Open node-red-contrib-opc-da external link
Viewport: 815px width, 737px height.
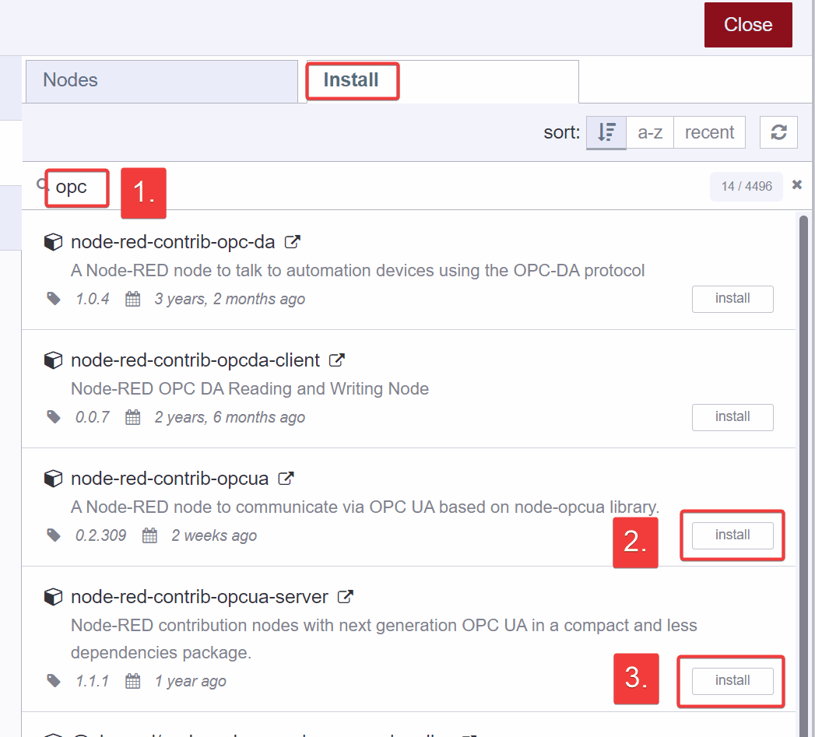tap(292, 242)
